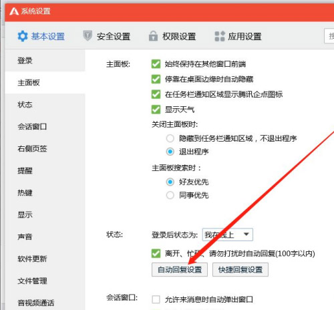Go to 状态 in the sidebar

45,105
